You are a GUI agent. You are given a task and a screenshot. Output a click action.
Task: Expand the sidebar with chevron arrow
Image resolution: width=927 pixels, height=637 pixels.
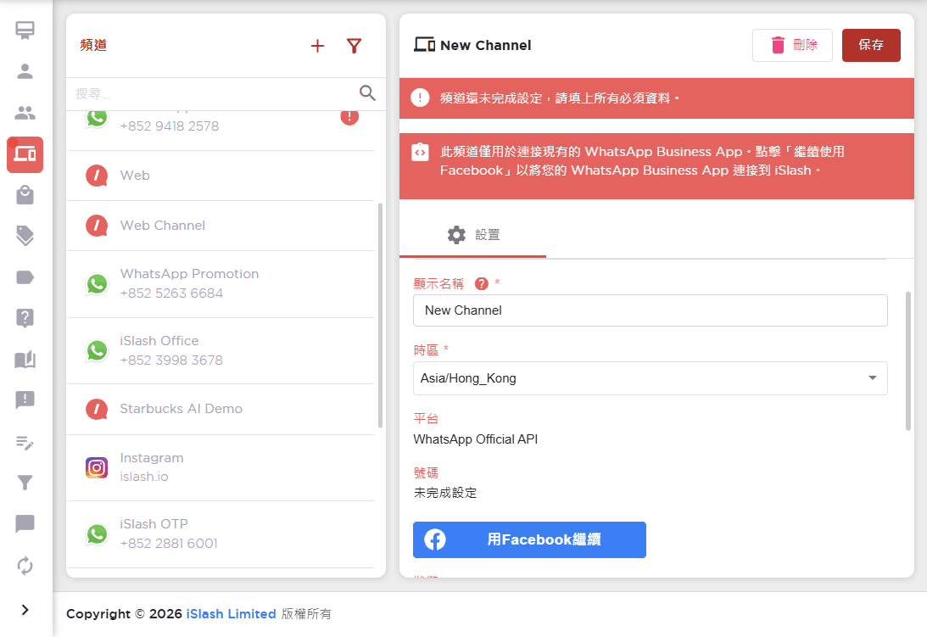coord(25,610)
